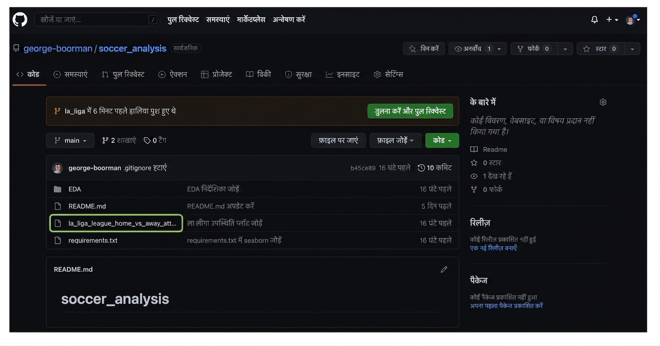
Task: Open the 'के बारे में' settings gear
Action: (x=603, y=102)
